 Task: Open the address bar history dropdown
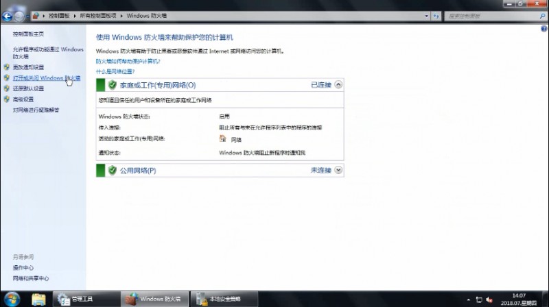[426, 16]
